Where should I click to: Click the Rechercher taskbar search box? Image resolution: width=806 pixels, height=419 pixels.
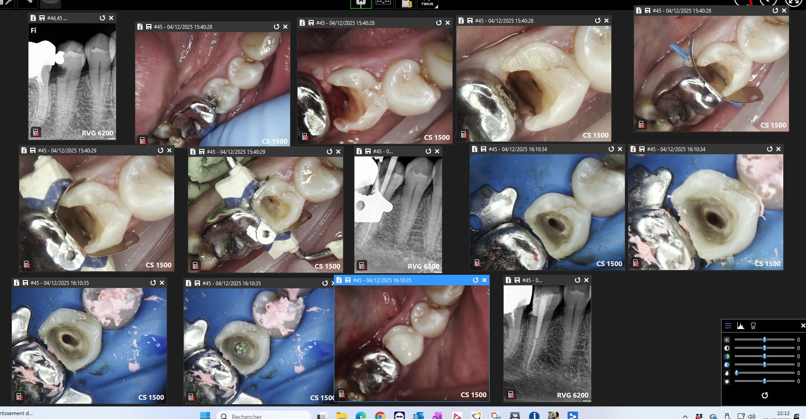(263, 416)
